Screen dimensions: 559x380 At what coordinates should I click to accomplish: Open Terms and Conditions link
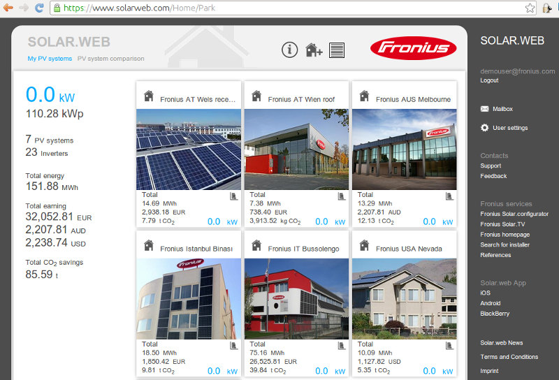click(509, 357)
